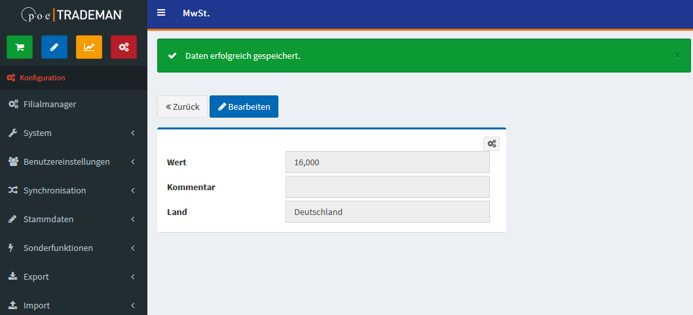Open the Sonderfunktionen menu

(58, 248)
